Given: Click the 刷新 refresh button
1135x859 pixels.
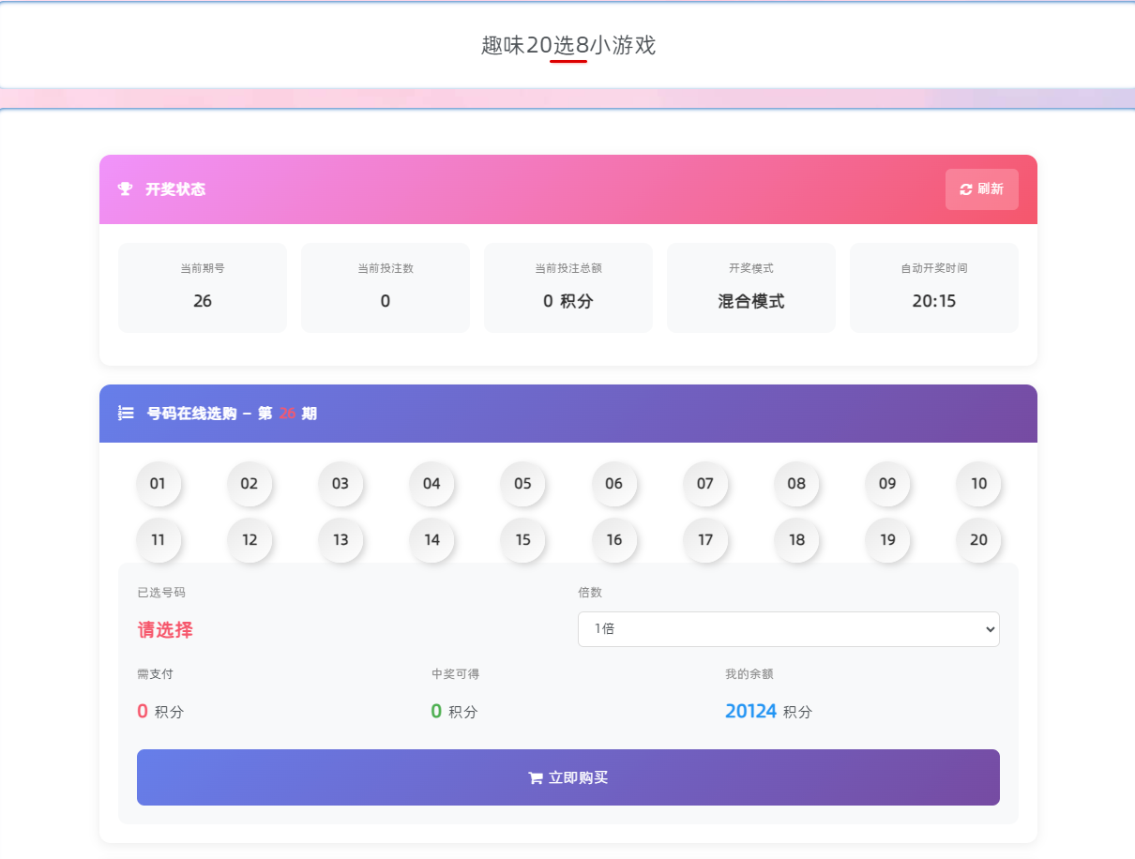Looking at the screenshot, I should tap(981, 189).
